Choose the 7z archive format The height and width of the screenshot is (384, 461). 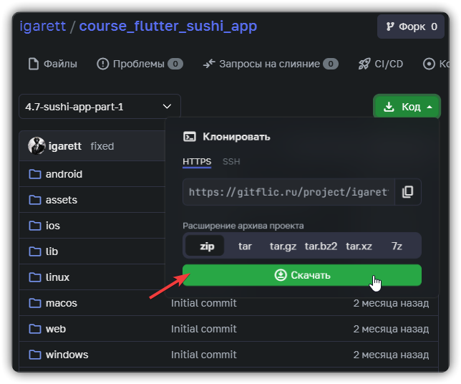point(397,246)
